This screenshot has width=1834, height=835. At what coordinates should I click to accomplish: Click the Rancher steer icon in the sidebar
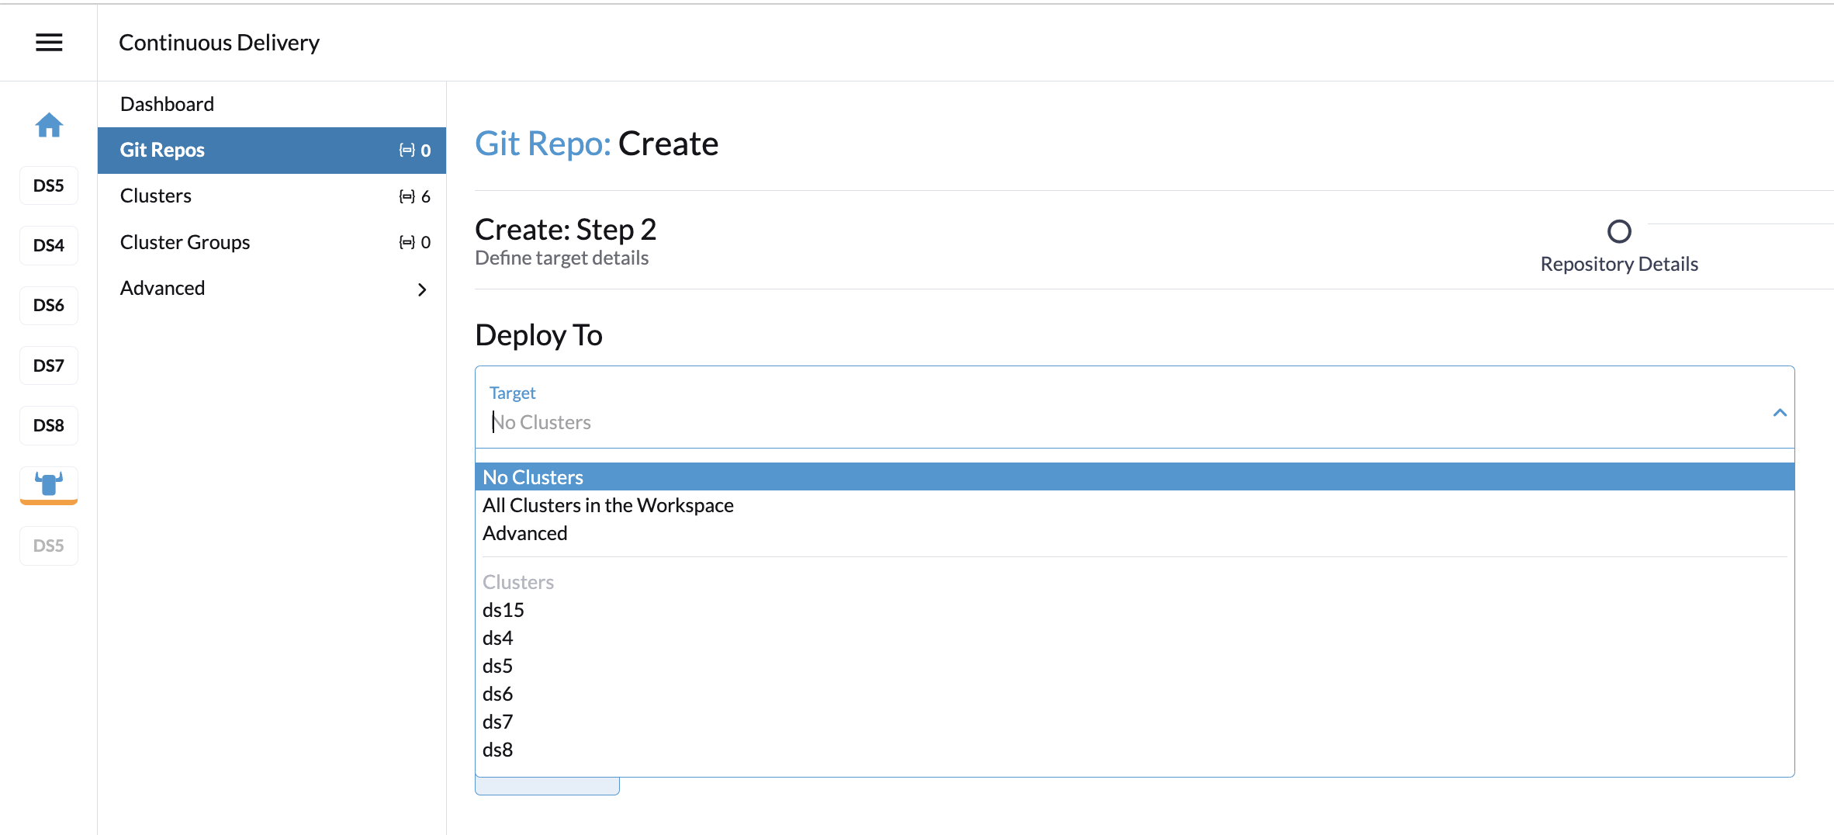[x=48, y=484]
